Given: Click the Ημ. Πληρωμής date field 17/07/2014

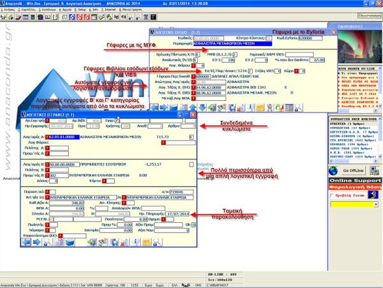Looking at the screenshot, I should [x=177, y=214].
